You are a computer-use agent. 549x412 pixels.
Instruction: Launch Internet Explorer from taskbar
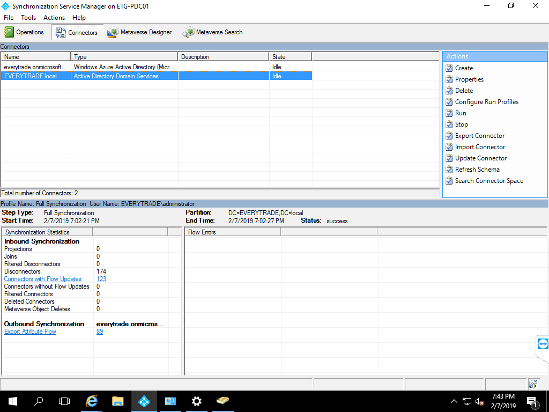coord(91,401)
